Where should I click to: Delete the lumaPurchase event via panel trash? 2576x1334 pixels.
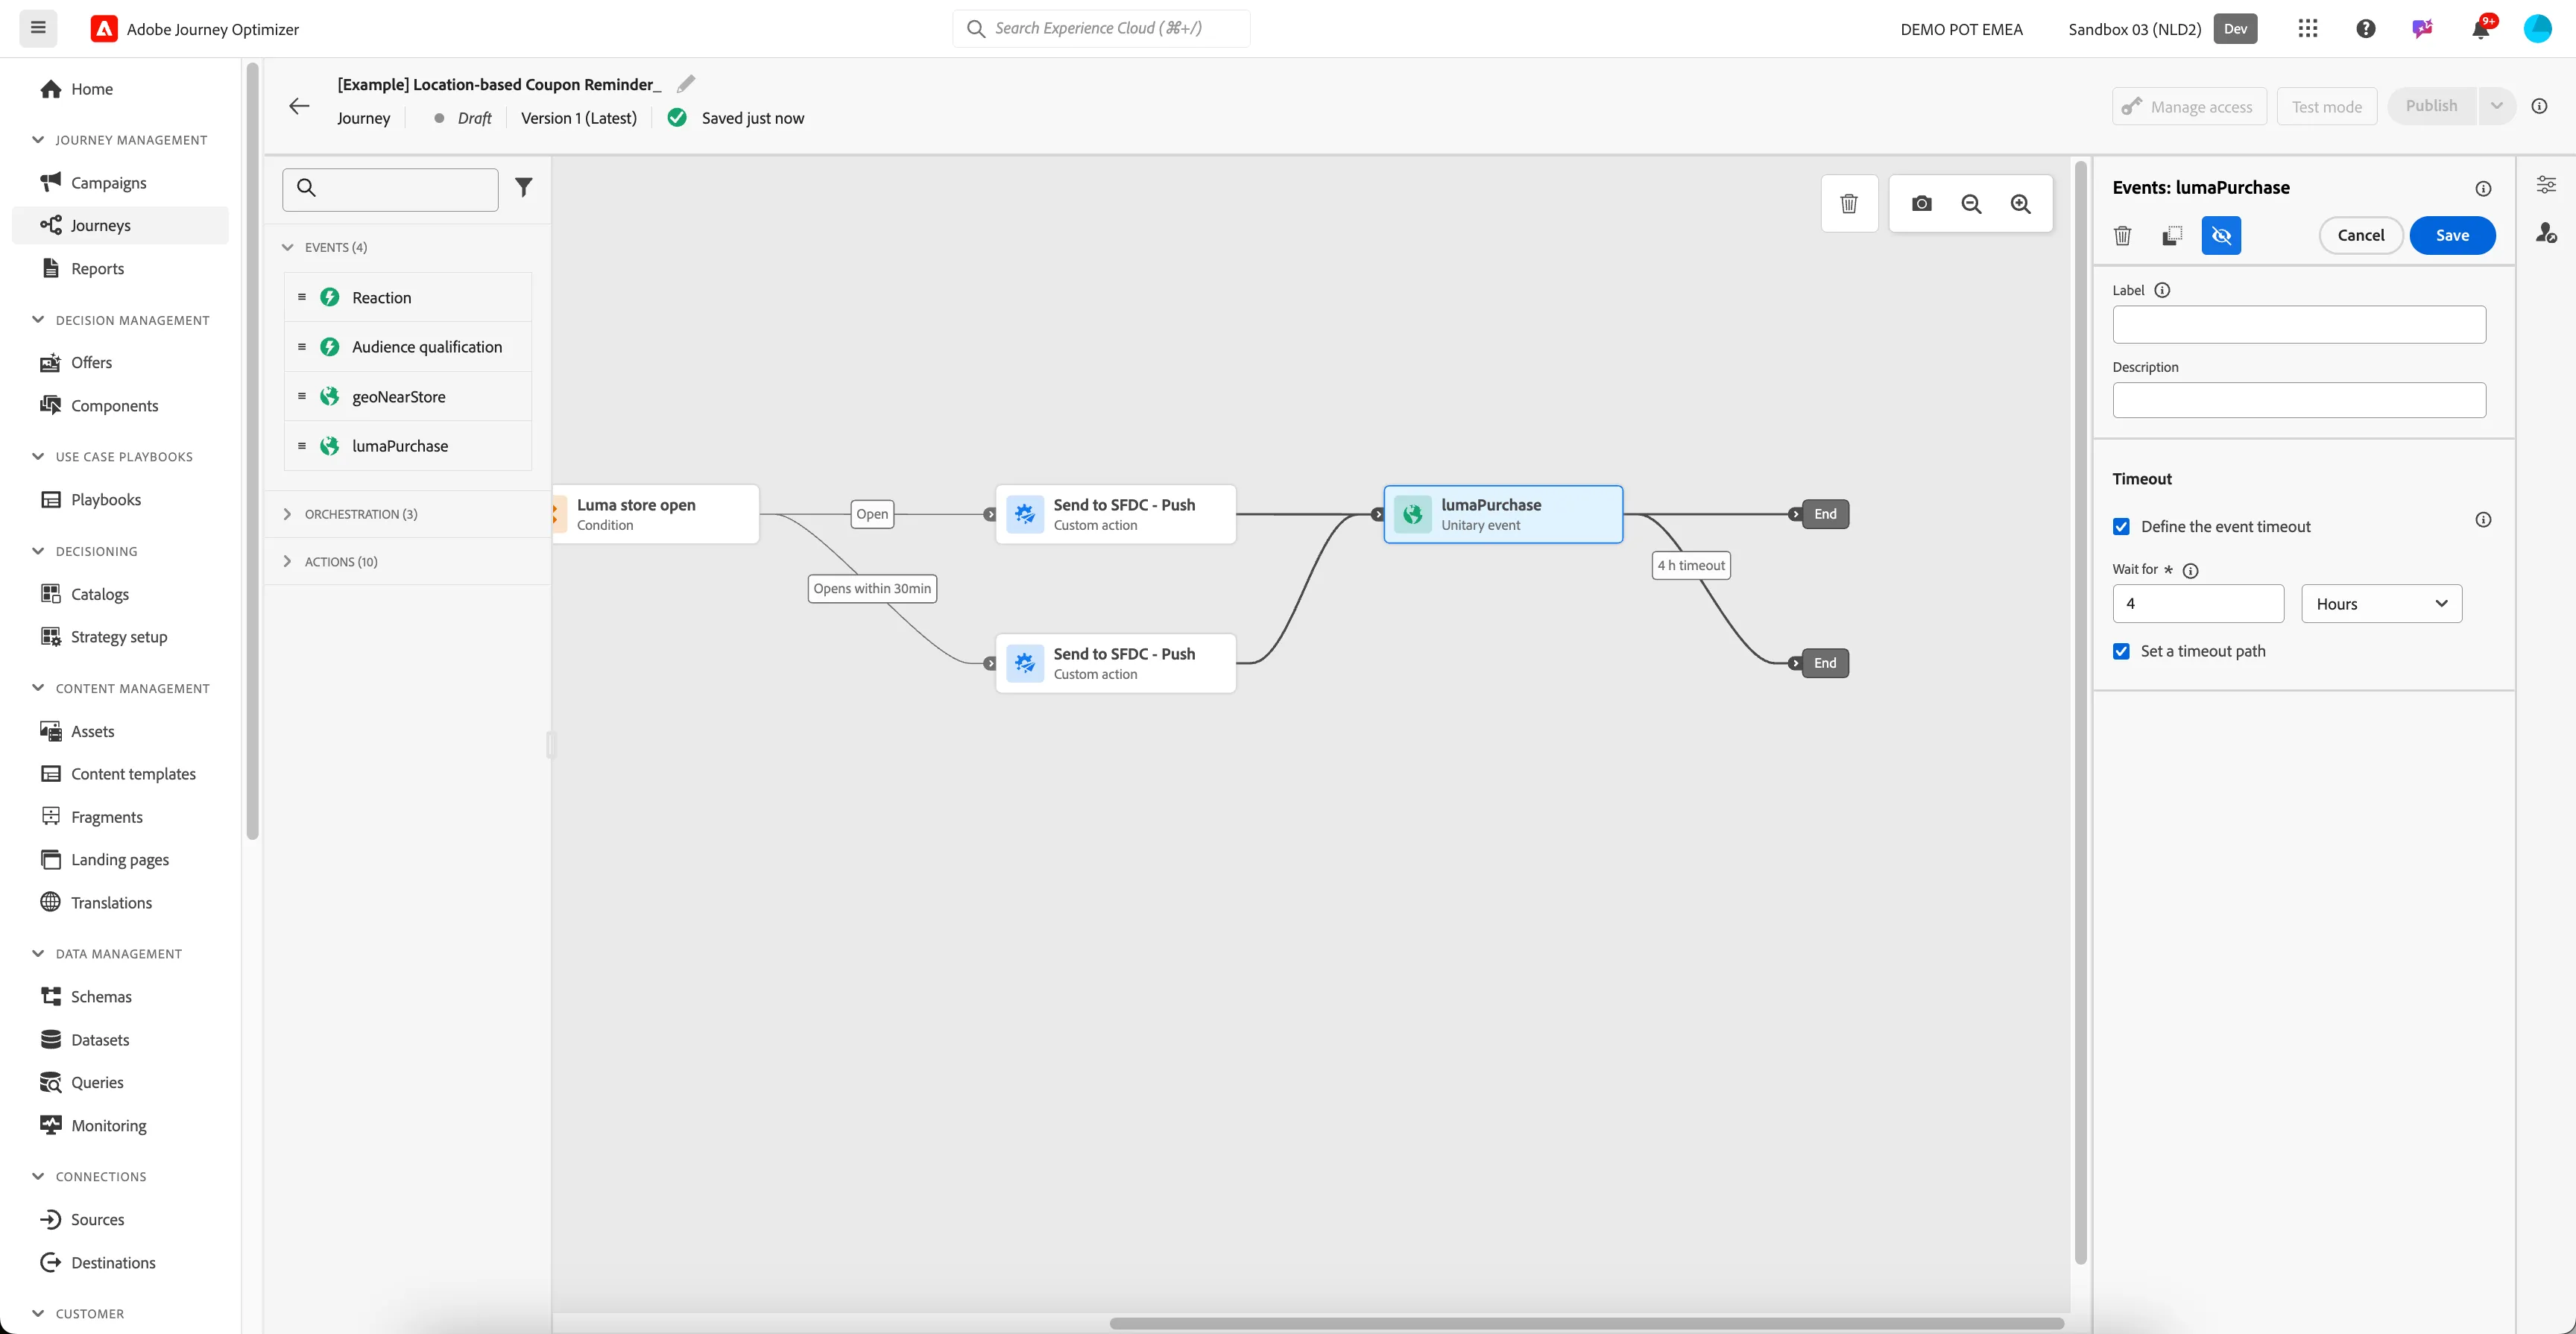[x=2122, y=236]
